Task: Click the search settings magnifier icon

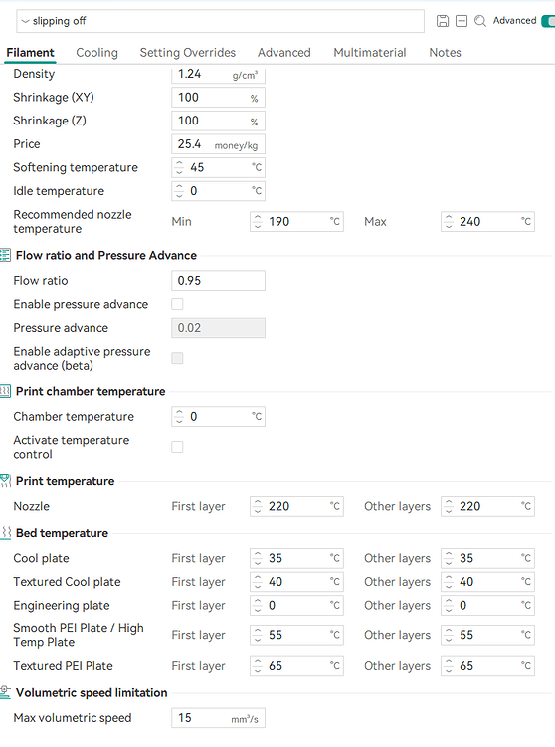Action: (x=480, y=21)
